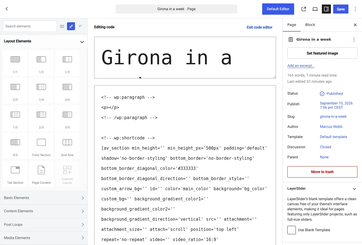Select the 1/1 column layout element

click(x=15, y=63)
